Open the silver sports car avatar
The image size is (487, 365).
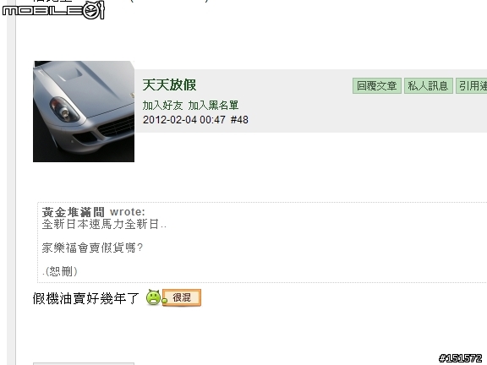pos(84,112)
